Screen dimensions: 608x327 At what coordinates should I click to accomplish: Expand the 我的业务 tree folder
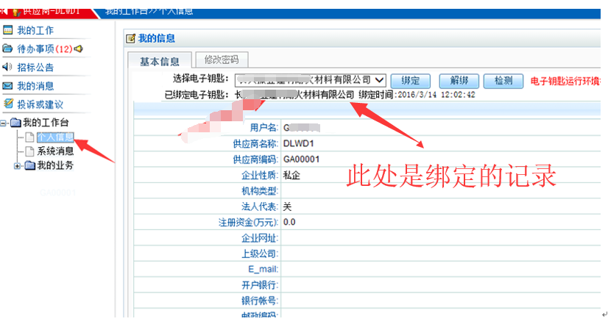point(18,165)
